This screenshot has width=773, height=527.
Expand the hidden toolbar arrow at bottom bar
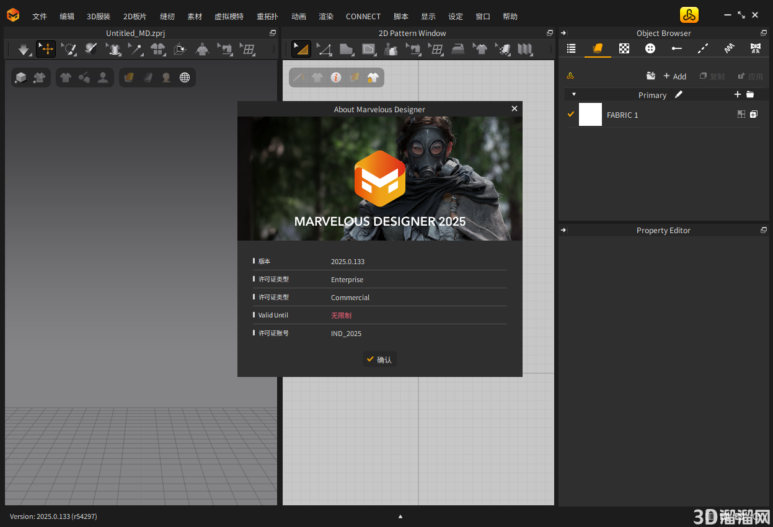400,516
